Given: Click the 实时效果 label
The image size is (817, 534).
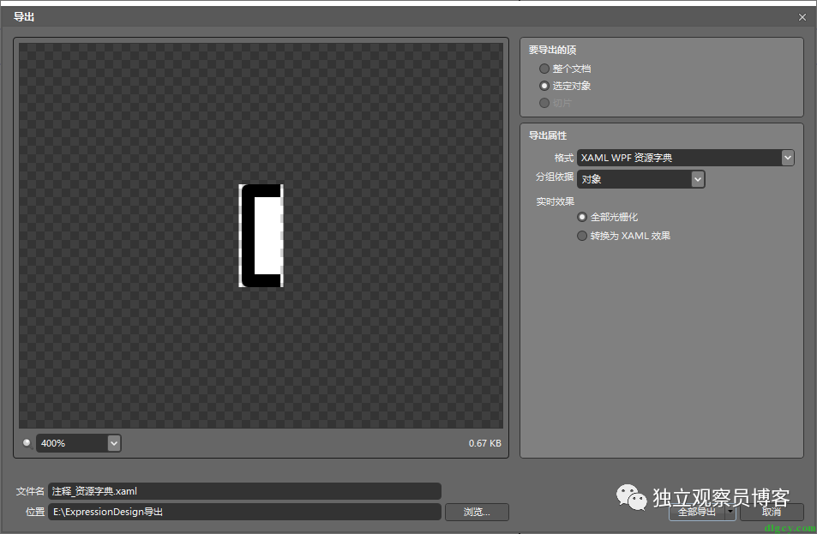Looking at the screenshot, I should coord(555,201).
